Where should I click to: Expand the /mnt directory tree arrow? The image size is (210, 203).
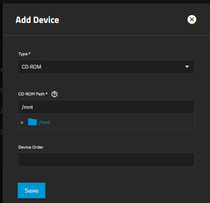point(22,123)
